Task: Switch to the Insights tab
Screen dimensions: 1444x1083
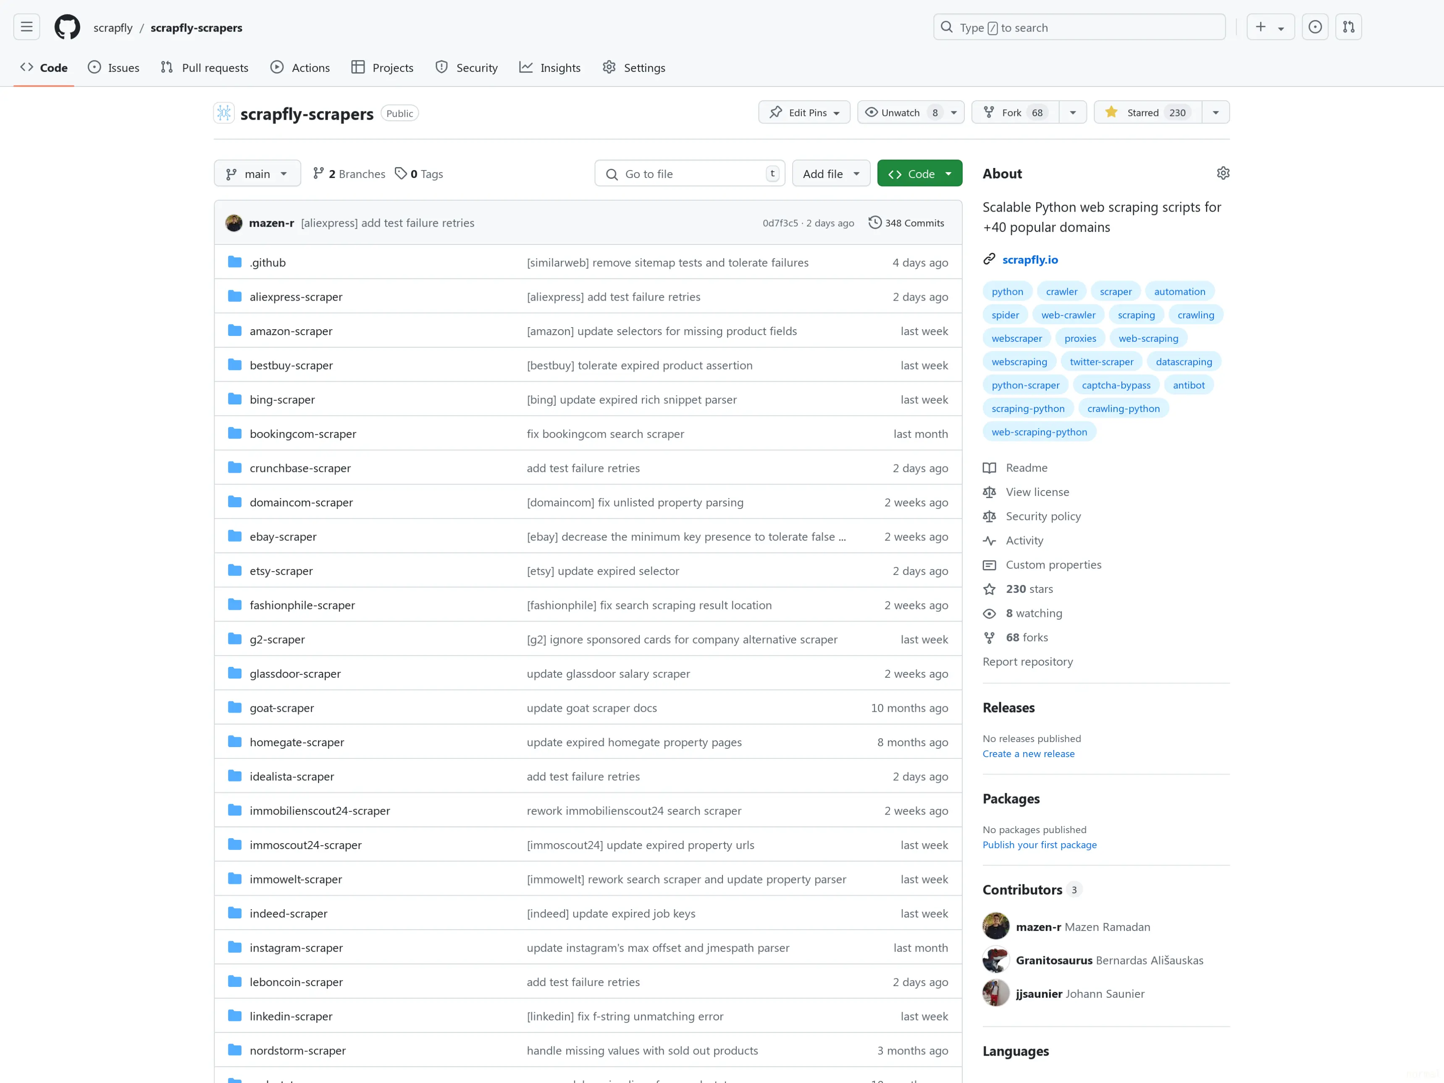Action: tap(550, 67)
